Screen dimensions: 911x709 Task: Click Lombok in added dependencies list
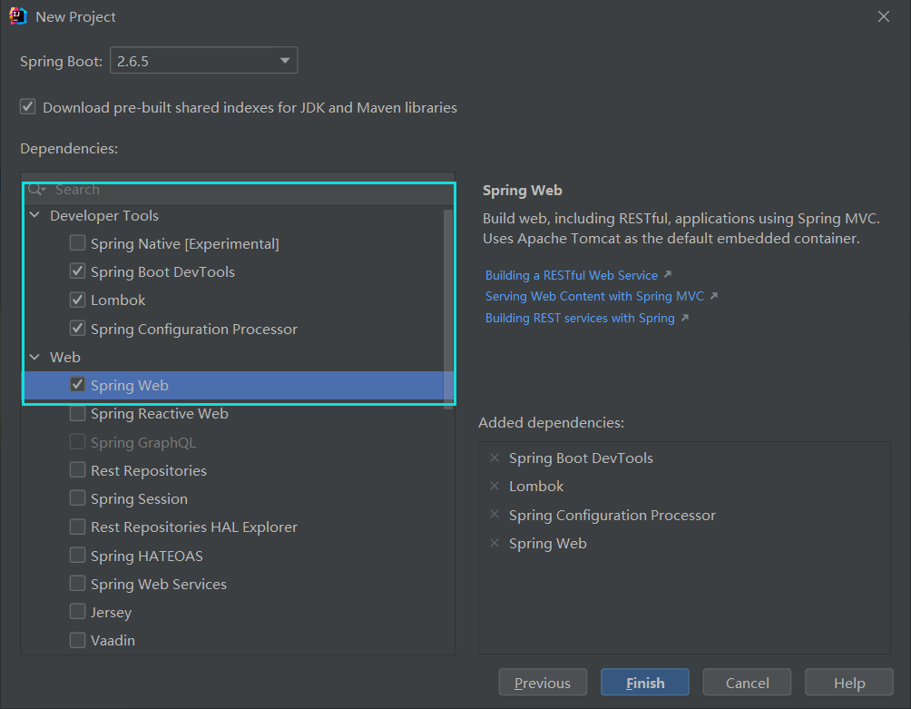click(536, 486)
